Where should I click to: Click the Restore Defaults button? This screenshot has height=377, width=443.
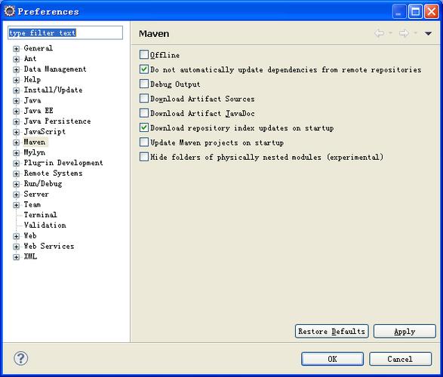332,331
